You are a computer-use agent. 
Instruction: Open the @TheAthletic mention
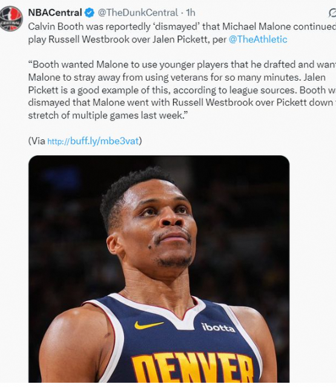click(258, 39)
